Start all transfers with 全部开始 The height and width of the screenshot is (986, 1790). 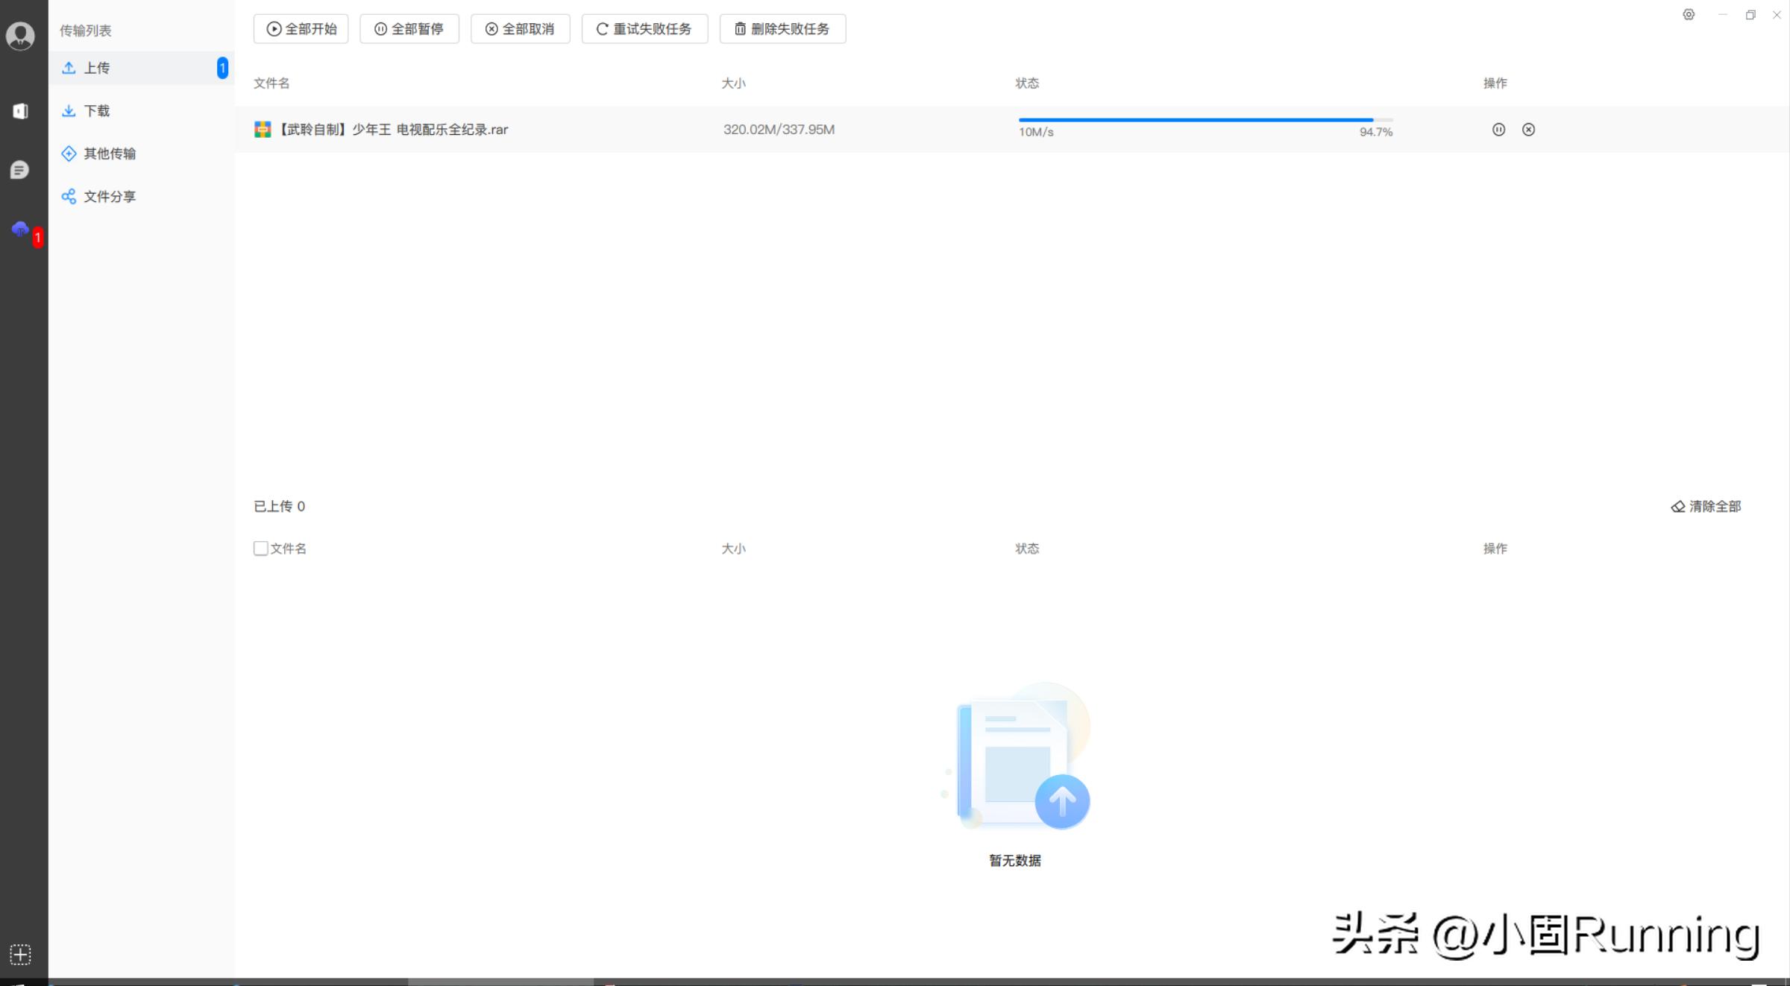[x=301, y=29]
